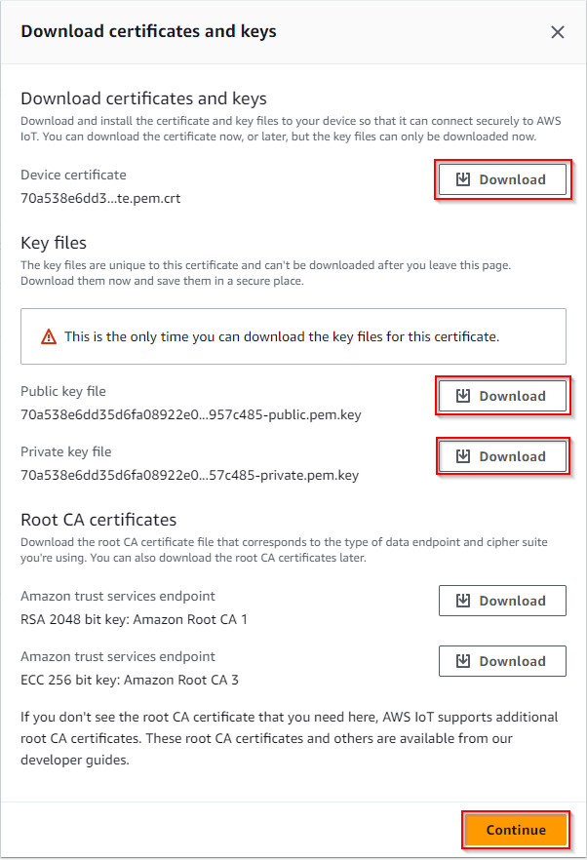The height and width of the screenshot is (860, 587).
Task: Download the private key file
Action: click(502, 456)
